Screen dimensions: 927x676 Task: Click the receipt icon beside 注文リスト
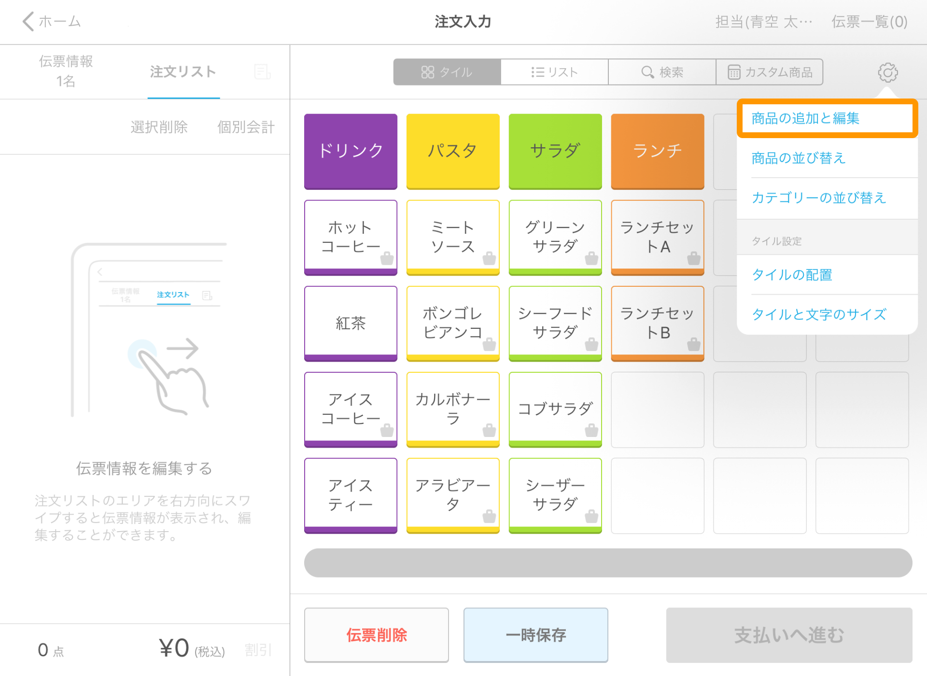tap(262, 72)
